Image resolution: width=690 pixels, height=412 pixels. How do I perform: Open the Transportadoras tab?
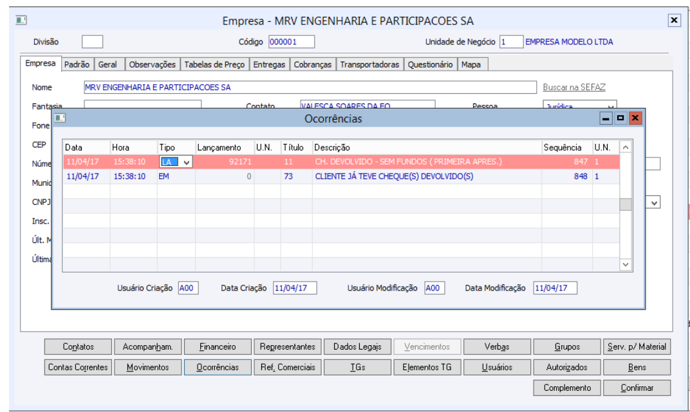[369, 64]
